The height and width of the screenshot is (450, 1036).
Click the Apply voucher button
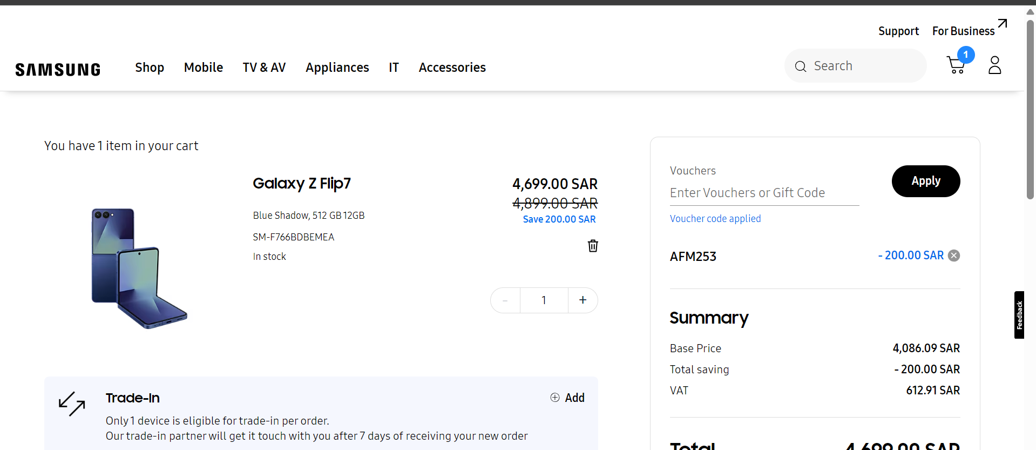[x=926, y=181]
